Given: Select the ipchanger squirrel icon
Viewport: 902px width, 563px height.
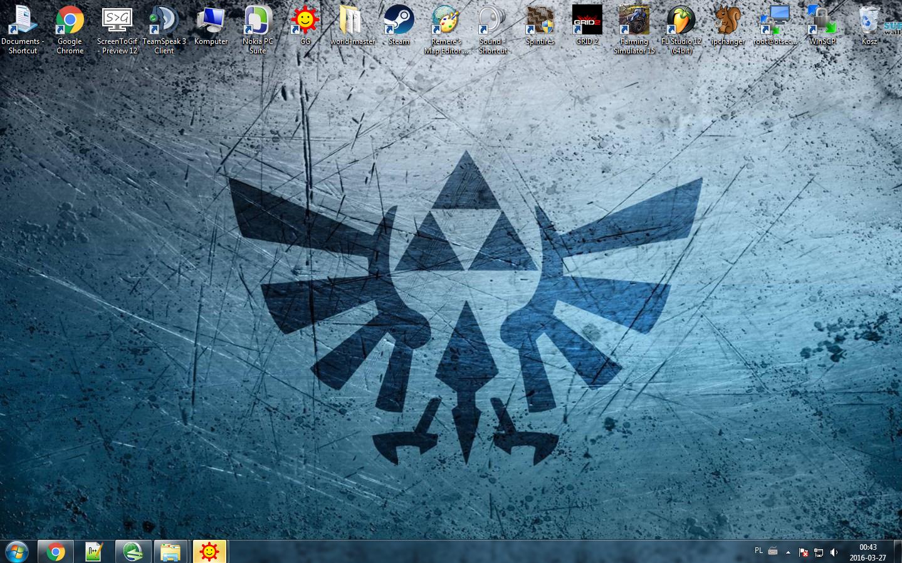Looking at the screenshot, I should click(x=728, y=25).
